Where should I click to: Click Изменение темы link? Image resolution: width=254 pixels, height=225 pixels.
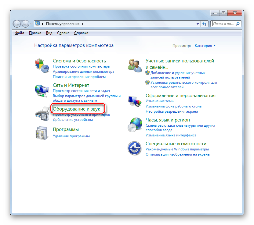coord(160,101)
